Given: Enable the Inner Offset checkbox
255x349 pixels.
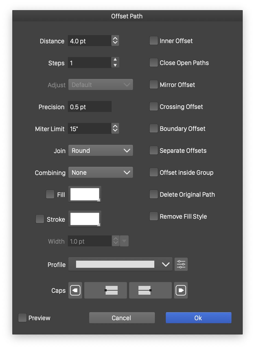Looking at the screenshot, I should [x=154, y=41].
